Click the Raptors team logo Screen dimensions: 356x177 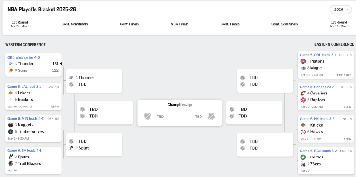[303, 100]
